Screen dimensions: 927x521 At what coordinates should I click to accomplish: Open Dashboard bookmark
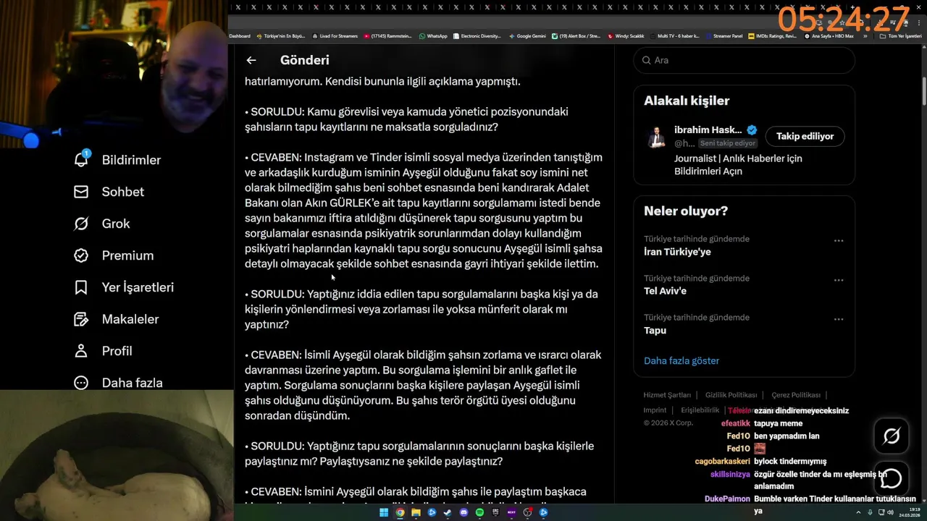point(240,35)
